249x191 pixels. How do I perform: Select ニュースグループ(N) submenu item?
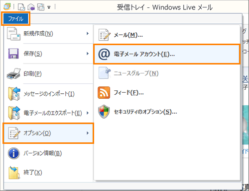click(x=167, y=73)
